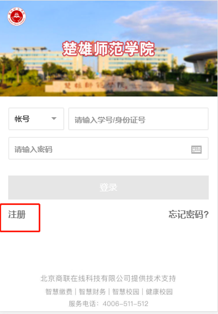This screenshot has width=218, height=314.
Task: Select the 帐号 login type label
Action: tap(22, 119)
